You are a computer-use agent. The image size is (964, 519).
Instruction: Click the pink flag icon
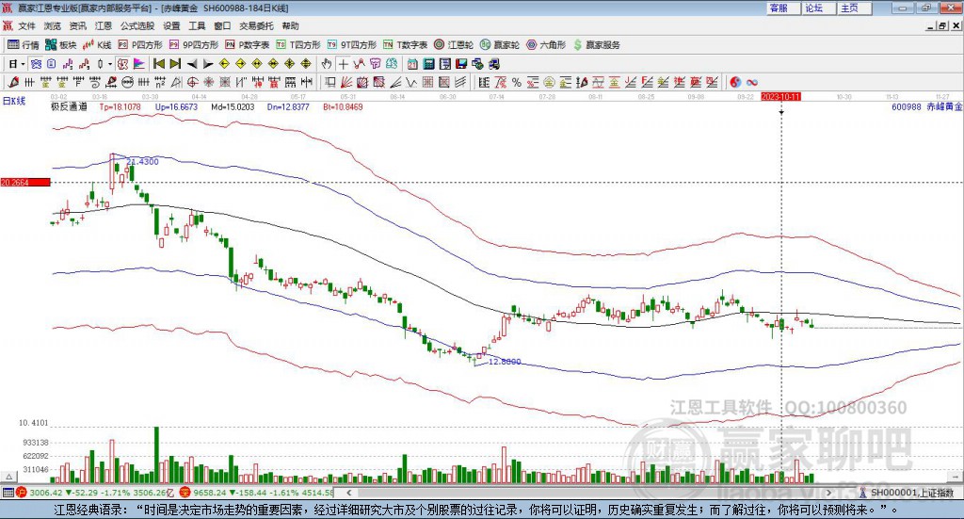(139, 64)
